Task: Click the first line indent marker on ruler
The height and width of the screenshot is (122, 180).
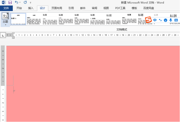Action: point(13,34)
